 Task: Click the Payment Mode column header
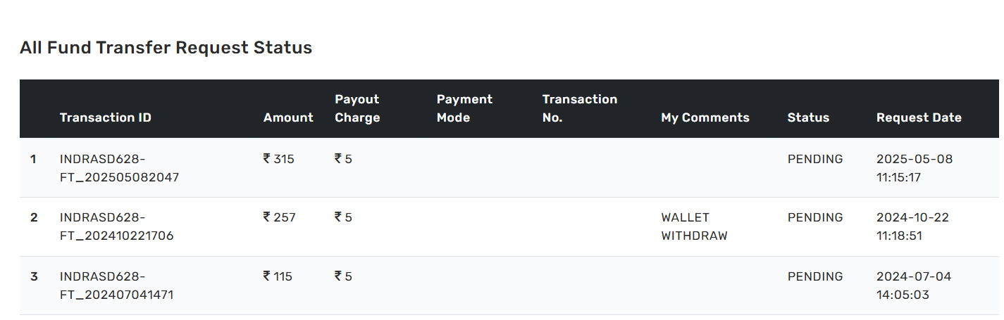464,108
